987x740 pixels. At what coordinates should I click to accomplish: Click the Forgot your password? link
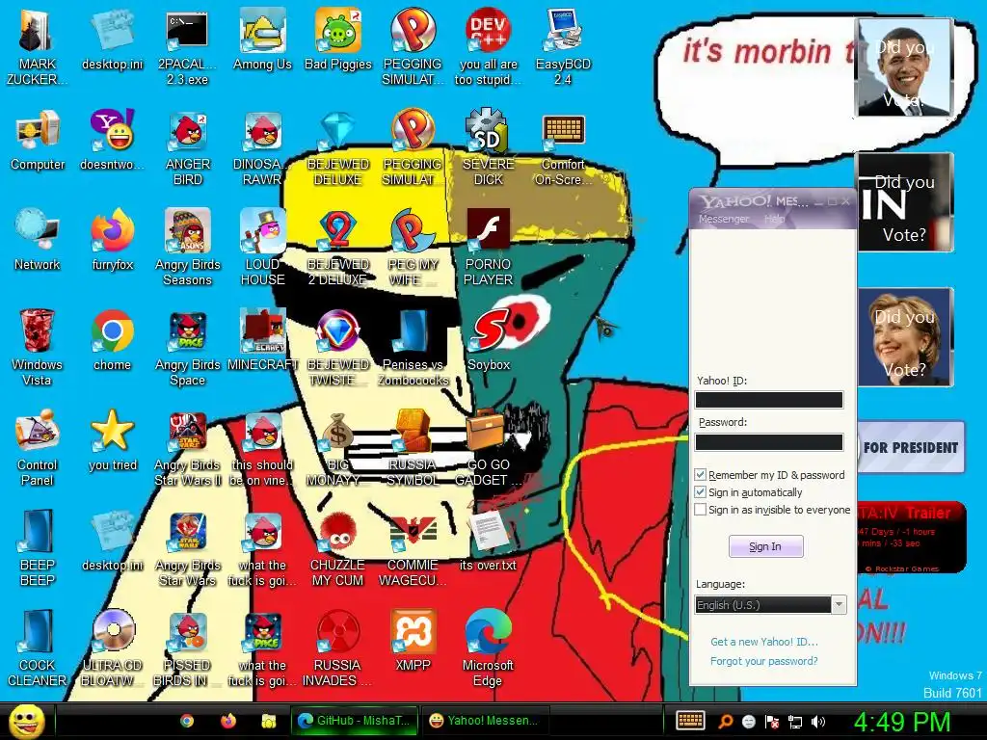click(x=764, y=661)
